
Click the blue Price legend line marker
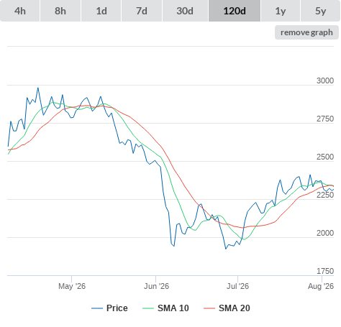97,308
